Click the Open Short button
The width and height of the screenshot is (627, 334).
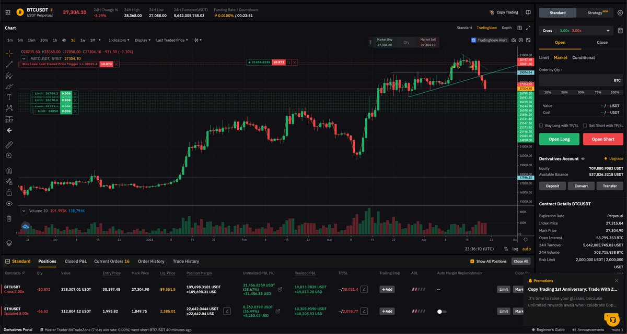[x=603, y=139]
